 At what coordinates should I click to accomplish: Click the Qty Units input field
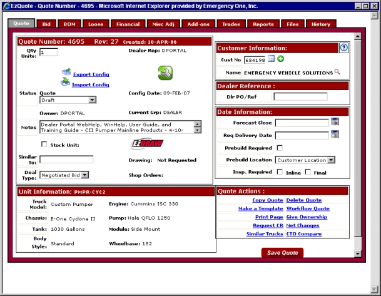49,52
